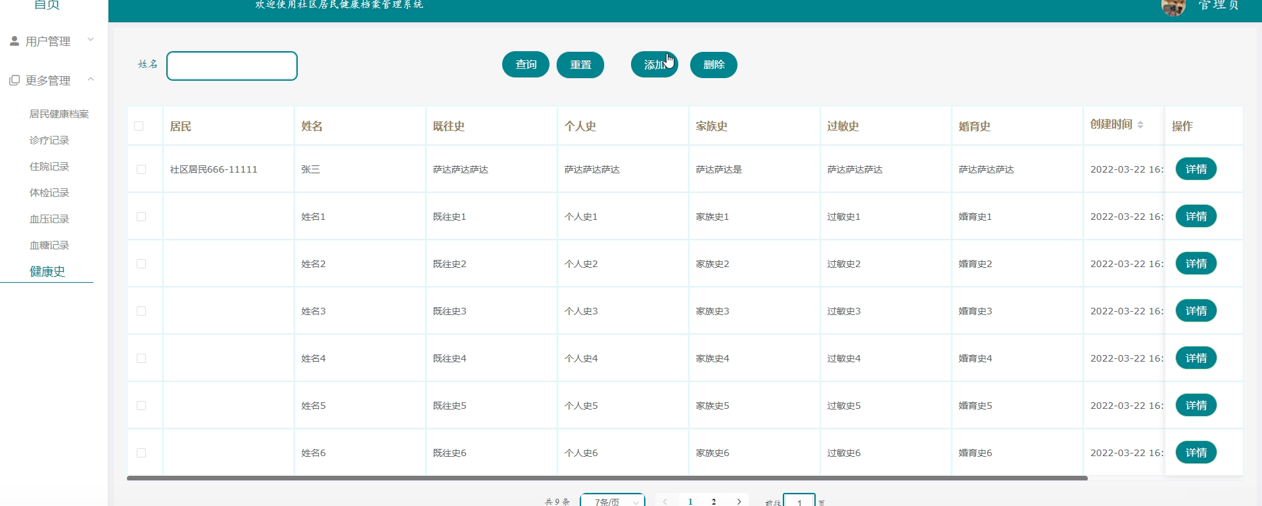Select page 1 in pagination

pos(690,501)
